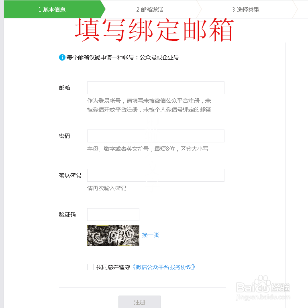Focus the 密码 input field
The image size is (308, 308).
155,136
